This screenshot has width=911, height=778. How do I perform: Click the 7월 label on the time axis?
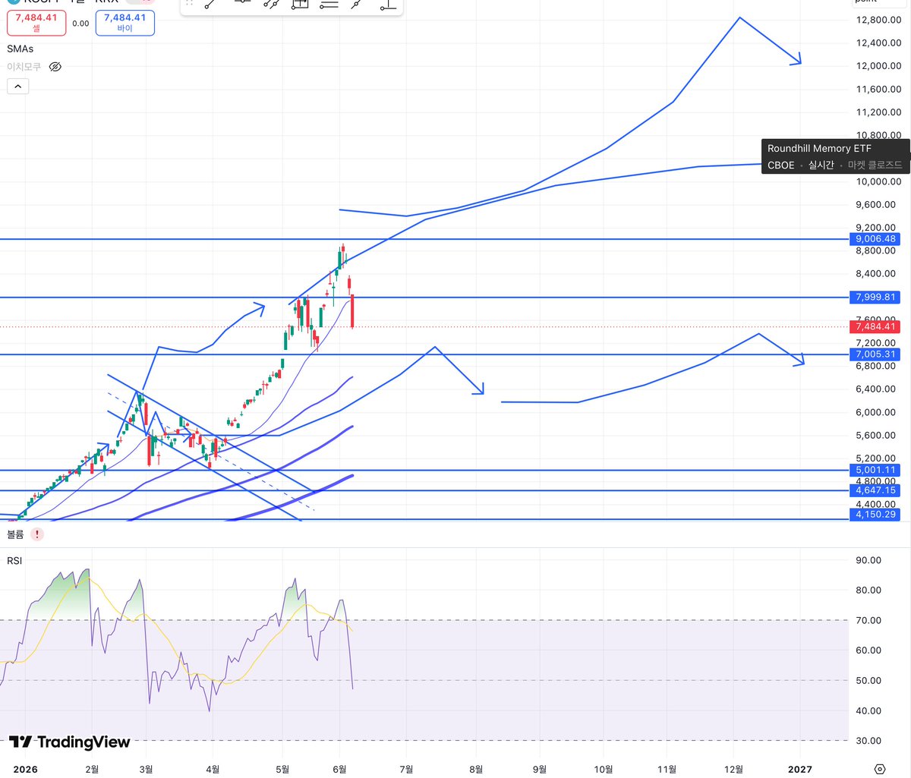tap(406, 769)
